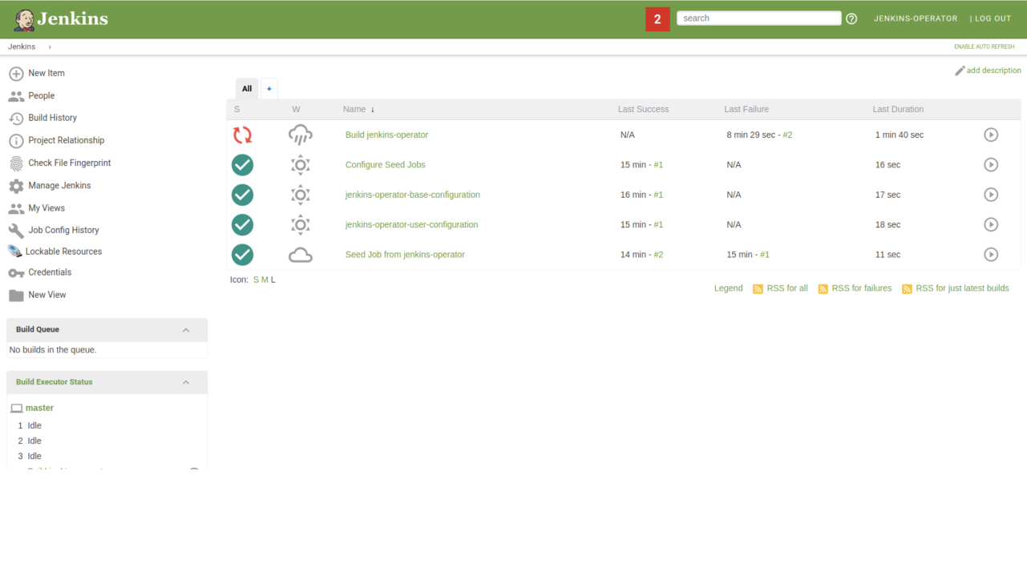Click the My Views icon
Viewport: 1027px width, 576px height.
point(16,208)
